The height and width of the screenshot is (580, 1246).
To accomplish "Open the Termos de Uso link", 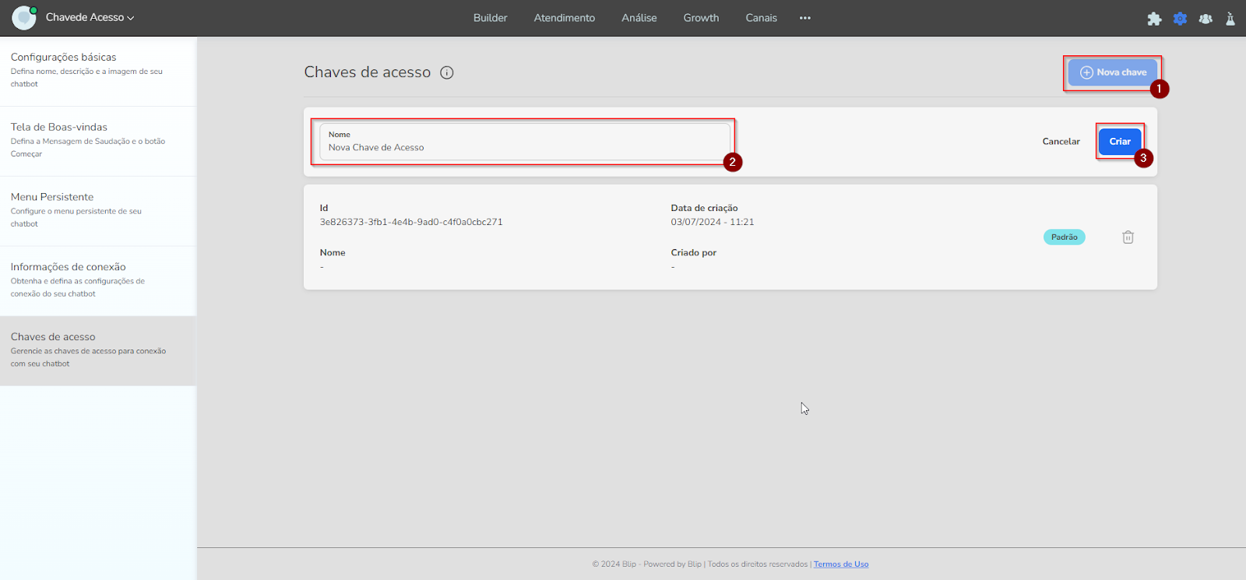I will tap(841, 564).
